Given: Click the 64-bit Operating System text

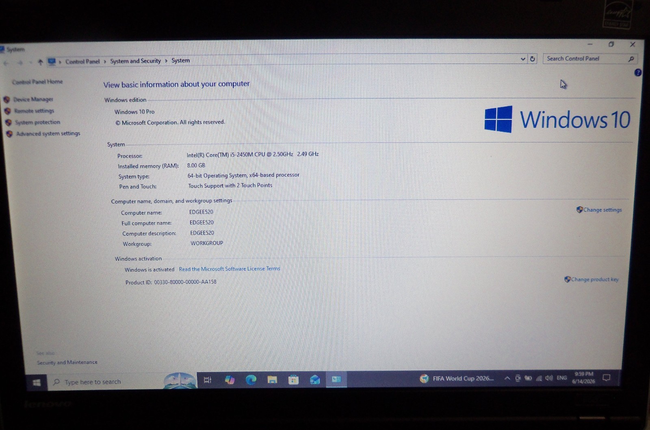Looking at the screenshot, I should pyautogui.click(x=243, y=175).
